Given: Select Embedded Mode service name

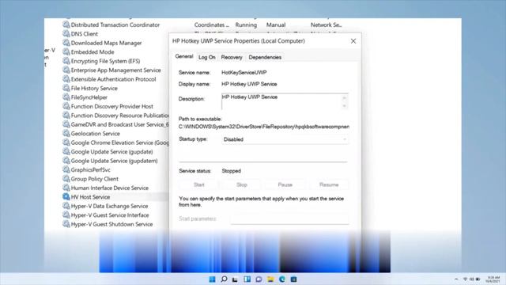Looking at the screenshot, I should point(93,51).
